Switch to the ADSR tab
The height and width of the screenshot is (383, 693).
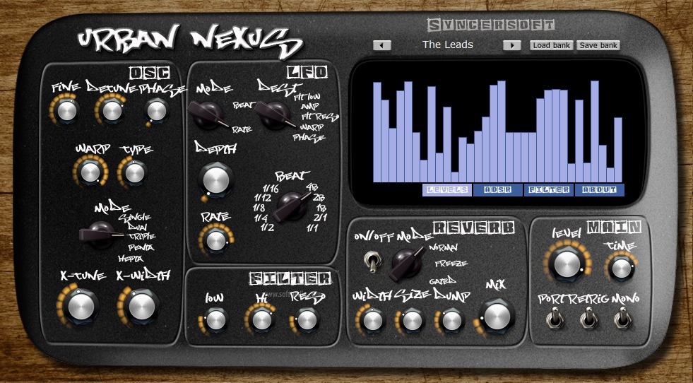(498, 189)
